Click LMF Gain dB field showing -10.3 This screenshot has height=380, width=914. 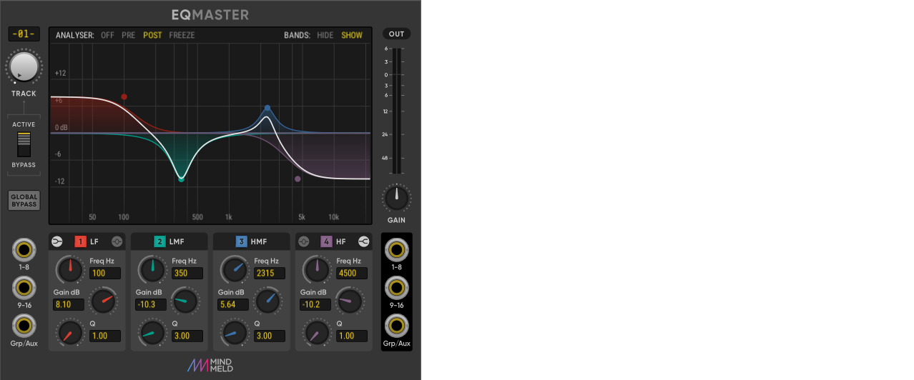[151, 304]
